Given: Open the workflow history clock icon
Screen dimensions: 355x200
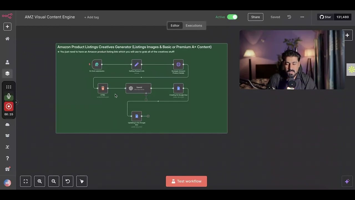Looking at the screenshot, I should click(289, 17).
